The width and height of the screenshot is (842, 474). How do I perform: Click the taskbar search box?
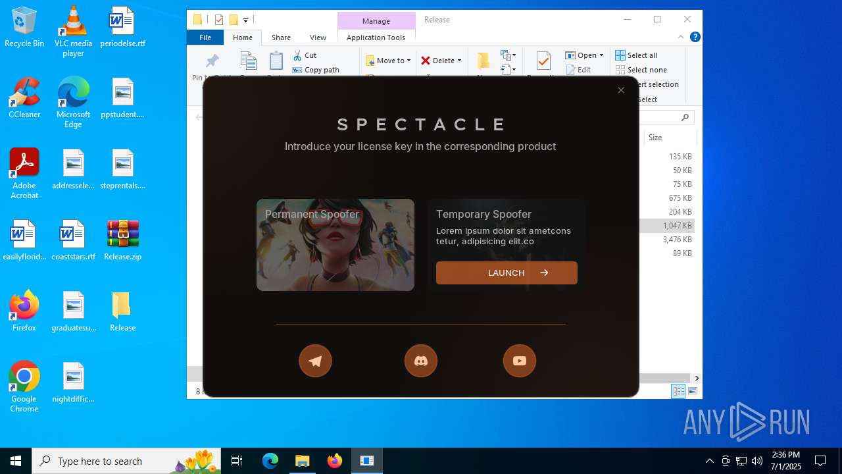pos(128,461)
